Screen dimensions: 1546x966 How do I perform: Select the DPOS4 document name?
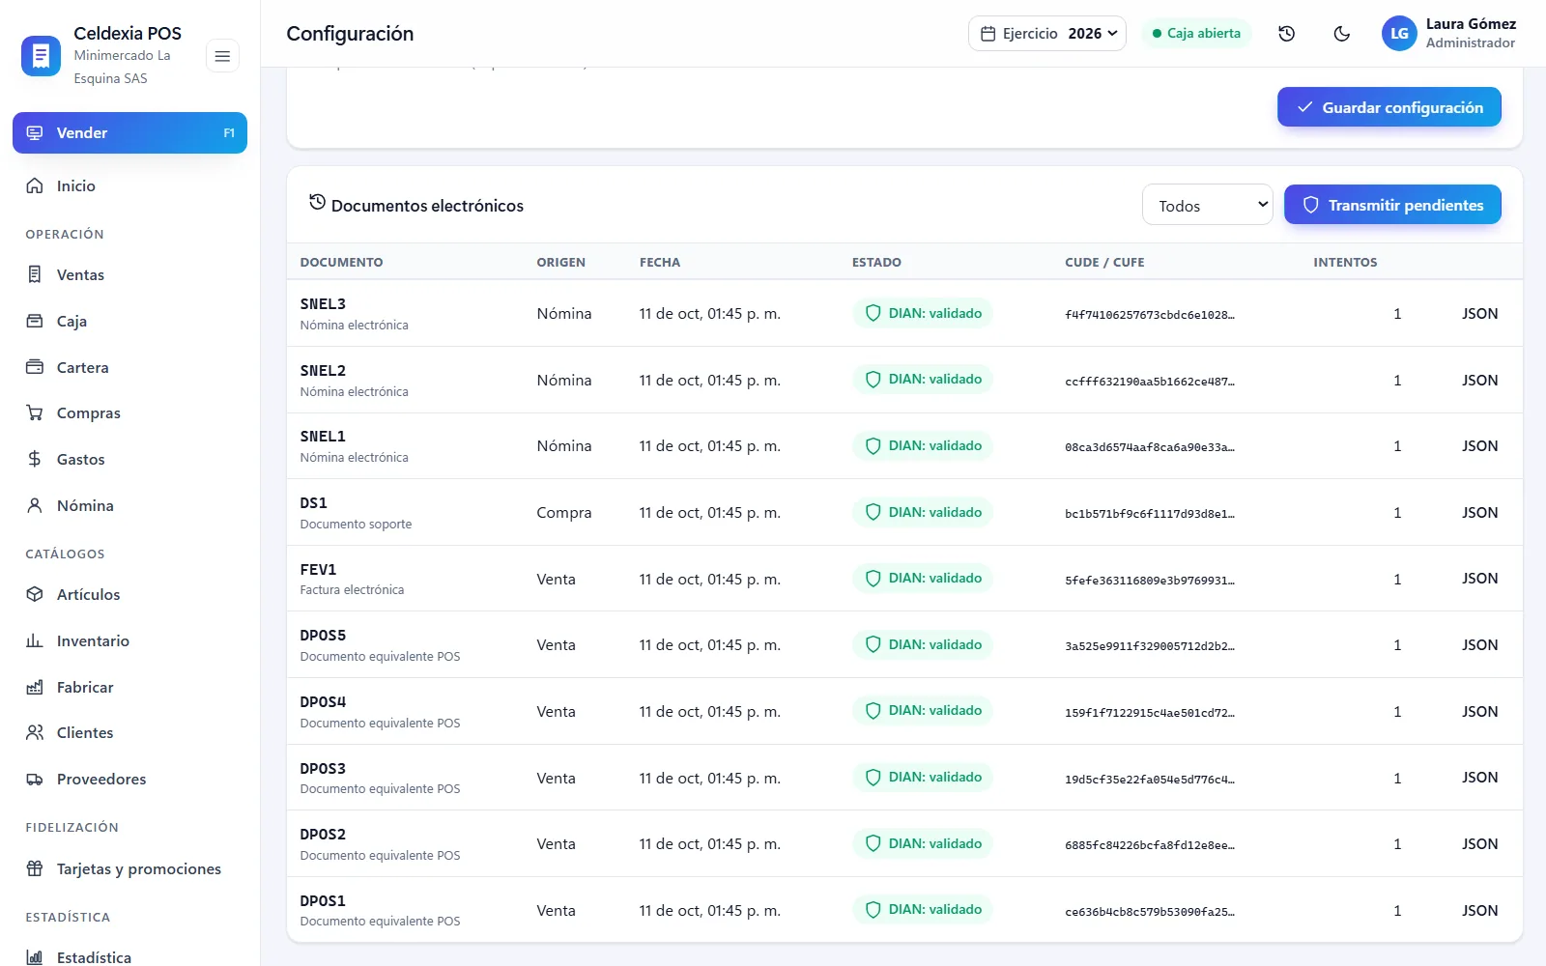pos(323,702)
